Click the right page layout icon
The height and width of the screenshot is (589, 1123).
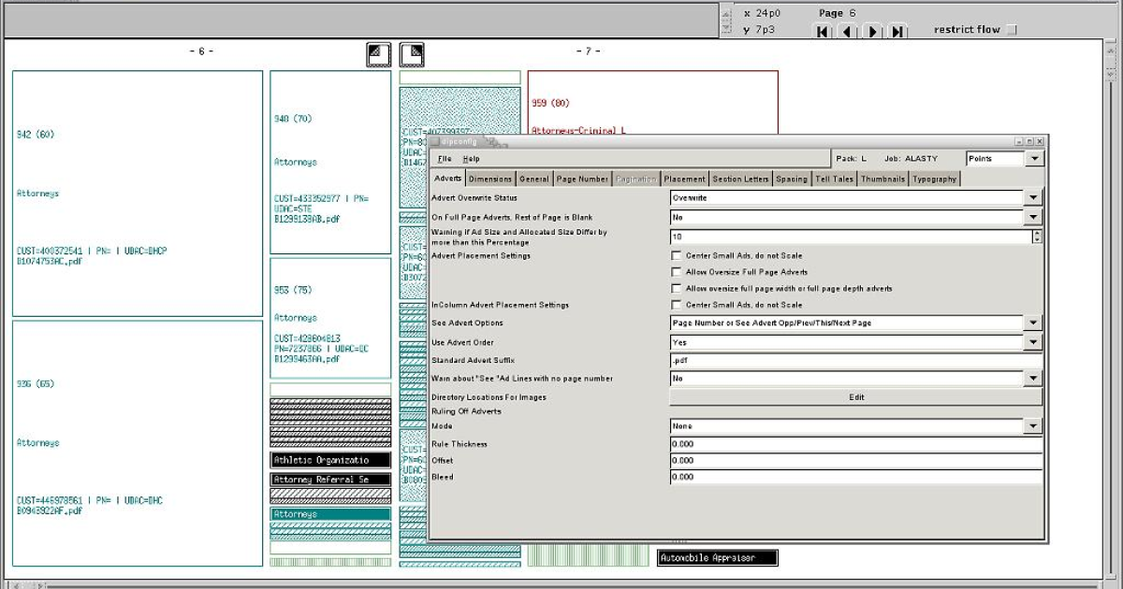[x=412, y=55]
